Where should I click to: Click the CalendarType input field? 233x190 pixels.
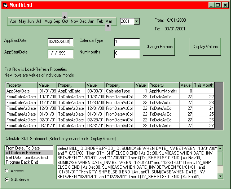coord(127,42)
